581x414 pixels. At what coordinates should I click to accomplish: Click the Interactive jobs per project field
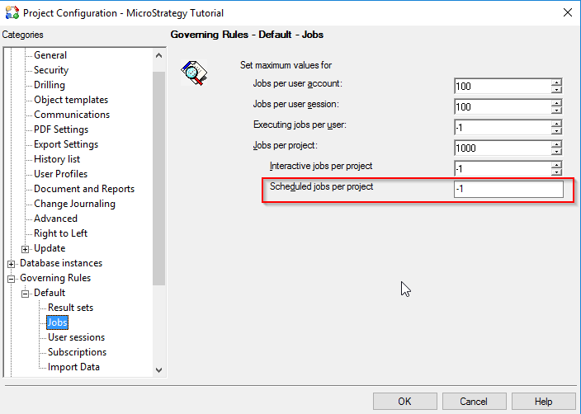503,168
